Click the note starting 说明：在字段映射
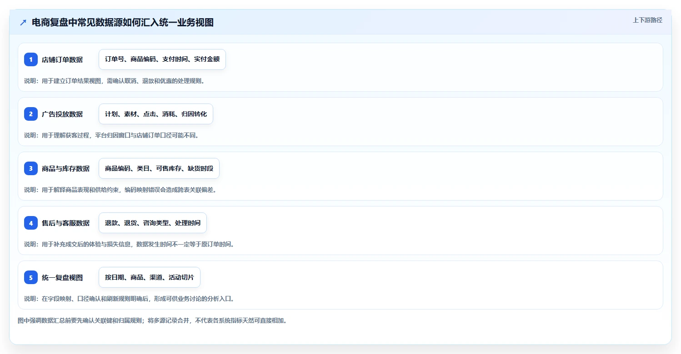 pos(130,299)
